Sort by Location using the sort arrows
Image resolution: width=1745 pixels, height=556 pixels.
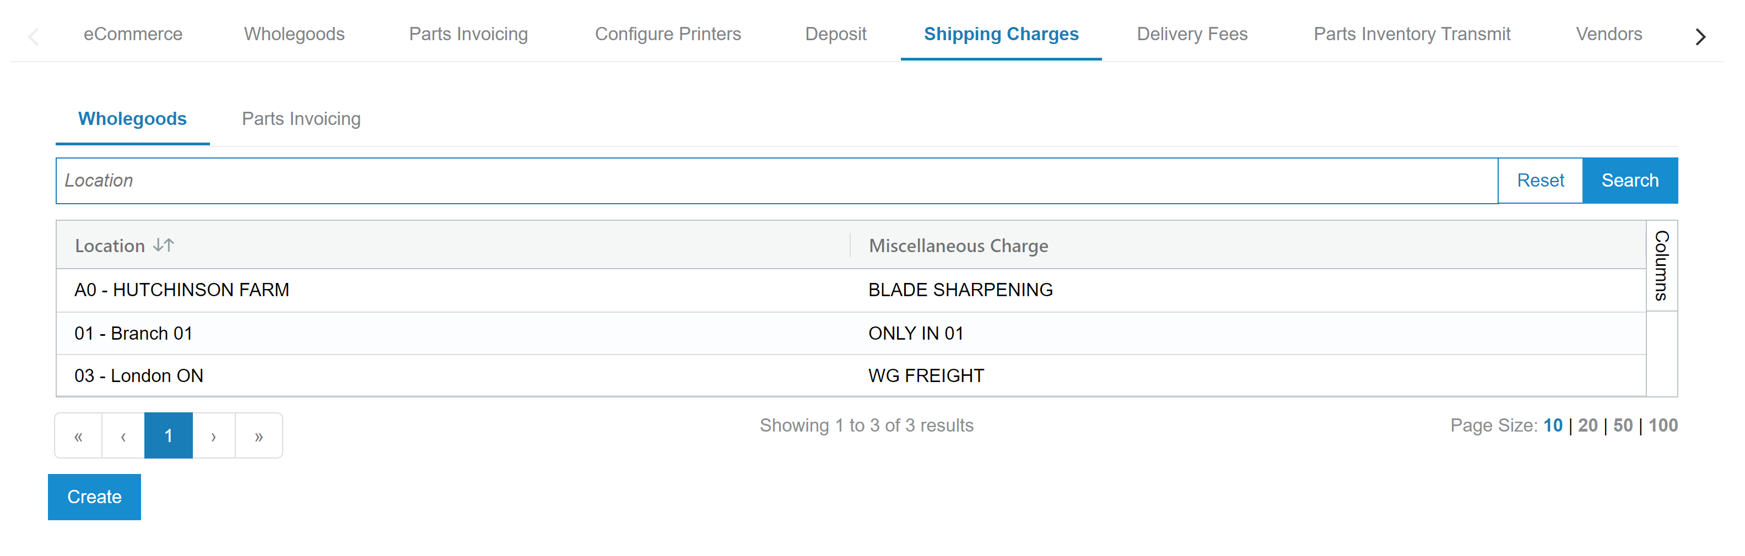[163, 245]
